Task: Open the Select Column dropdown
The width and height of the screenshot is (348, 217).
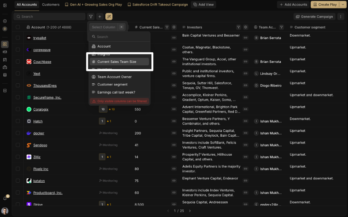Action: [x=104, y=27]
